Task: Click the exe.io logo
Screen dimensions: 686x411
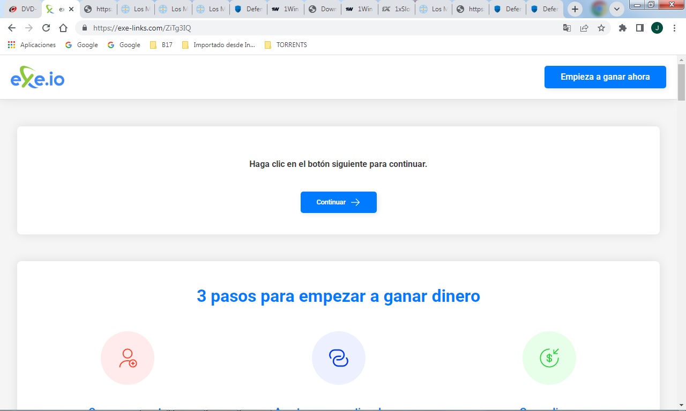Action: click(38, 77)
